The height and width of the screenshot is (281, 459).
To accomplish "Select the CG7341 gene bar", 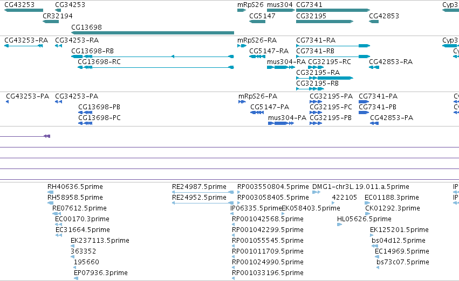I will click(x=333, y=10).
